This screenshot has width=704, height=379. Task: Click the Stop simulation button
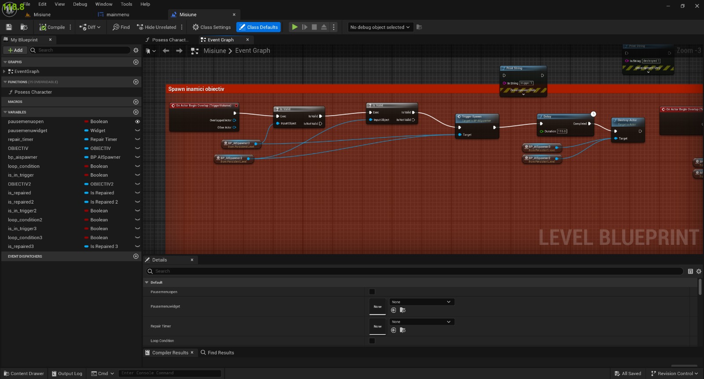314,27
